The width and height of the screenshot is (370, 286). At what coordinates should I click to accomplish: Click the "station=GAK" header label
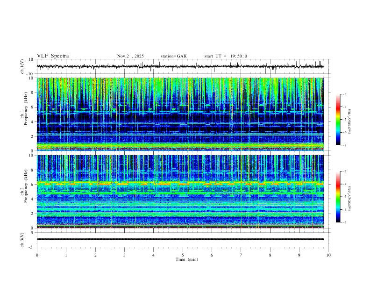coord(174,56)
